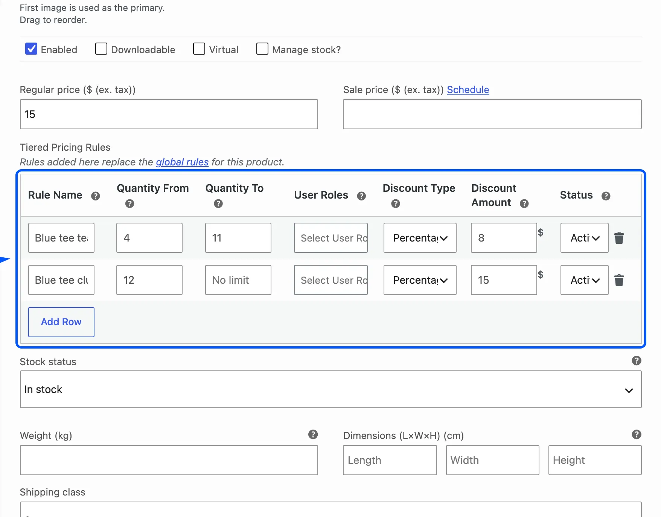Click the User Roles help icon
The height and width of the screenshot is (517, 661).
(x=361, y=196)
